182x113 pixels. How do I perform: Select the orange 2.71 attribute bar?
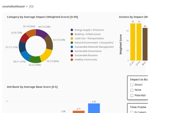(78, 112)
